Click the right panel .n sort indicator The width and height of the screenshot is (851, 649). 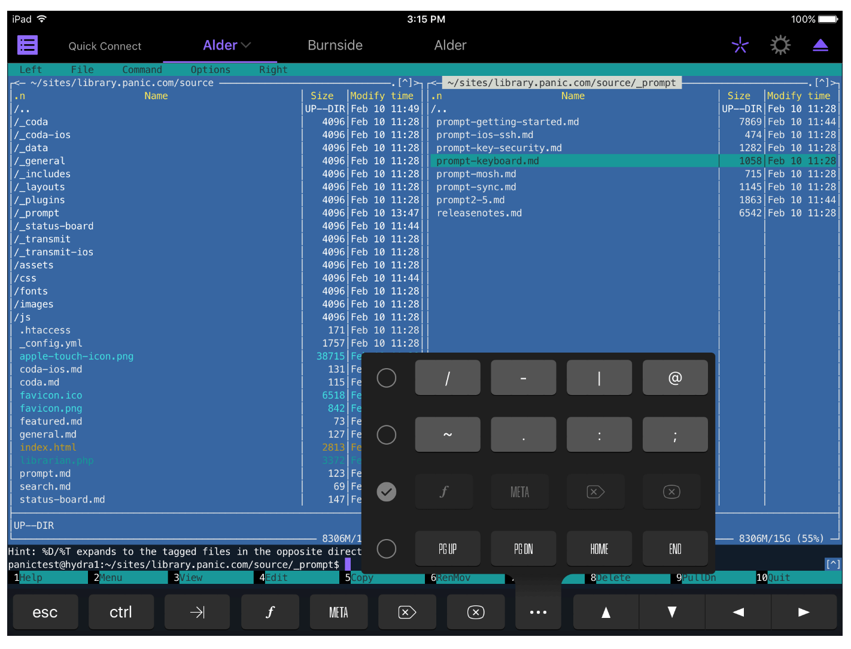click(437, 96)
